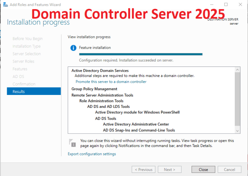This screenshot has height=176, width=248.
Task: Click the AD DS and AD LDS Tools entry
Action: pos(108,107)
